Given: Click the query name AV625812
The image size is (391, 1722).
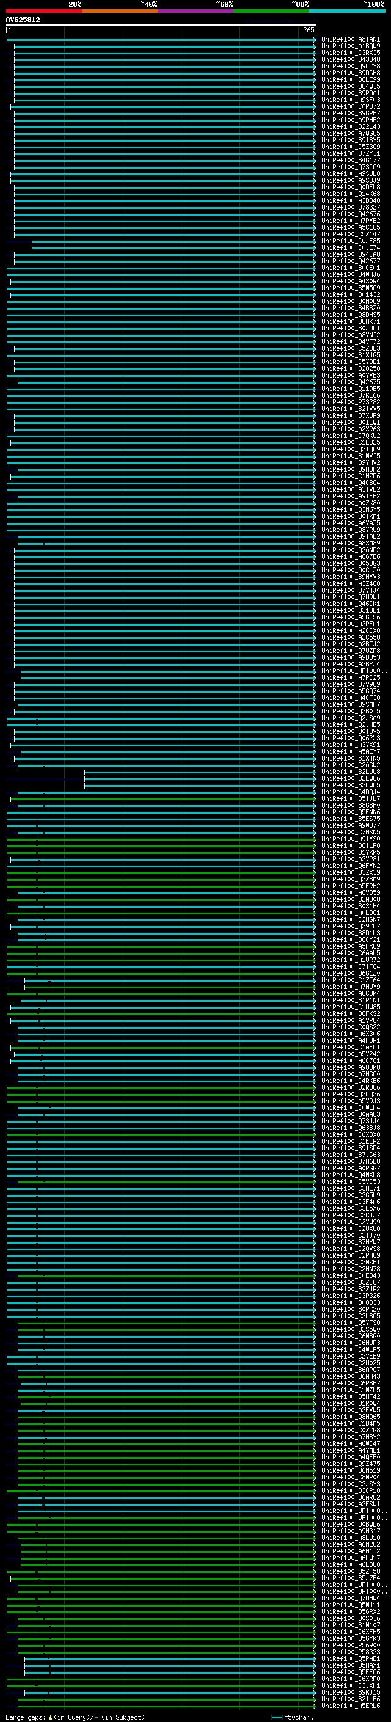Looking at the screenshot, I should tap(23, 20).
